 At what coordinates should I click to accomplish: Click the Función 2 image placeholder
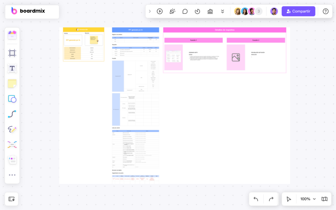coord(236,57)
